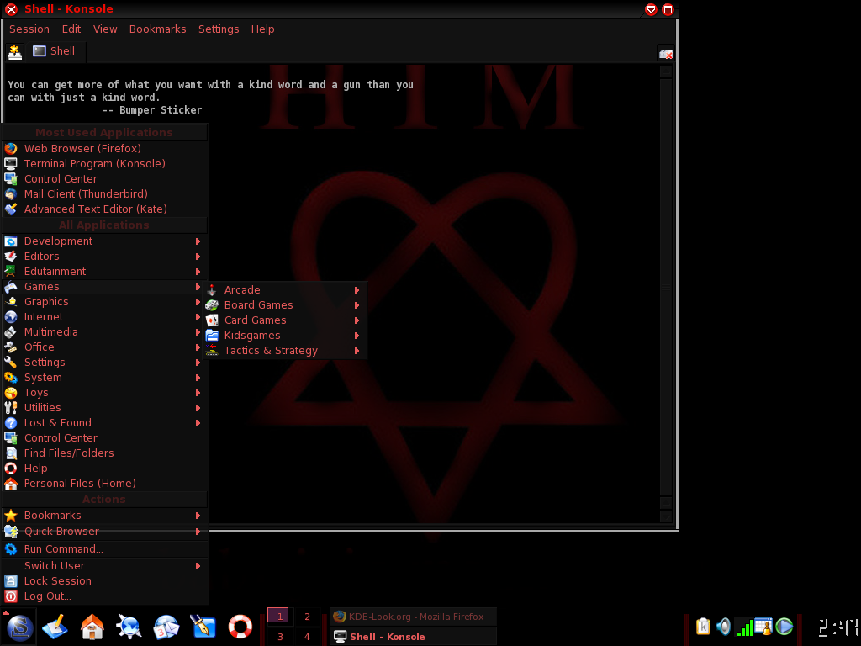Open the Edit menu in Konsole
This screenshot has height=646, width=861.
click(71, 29)
